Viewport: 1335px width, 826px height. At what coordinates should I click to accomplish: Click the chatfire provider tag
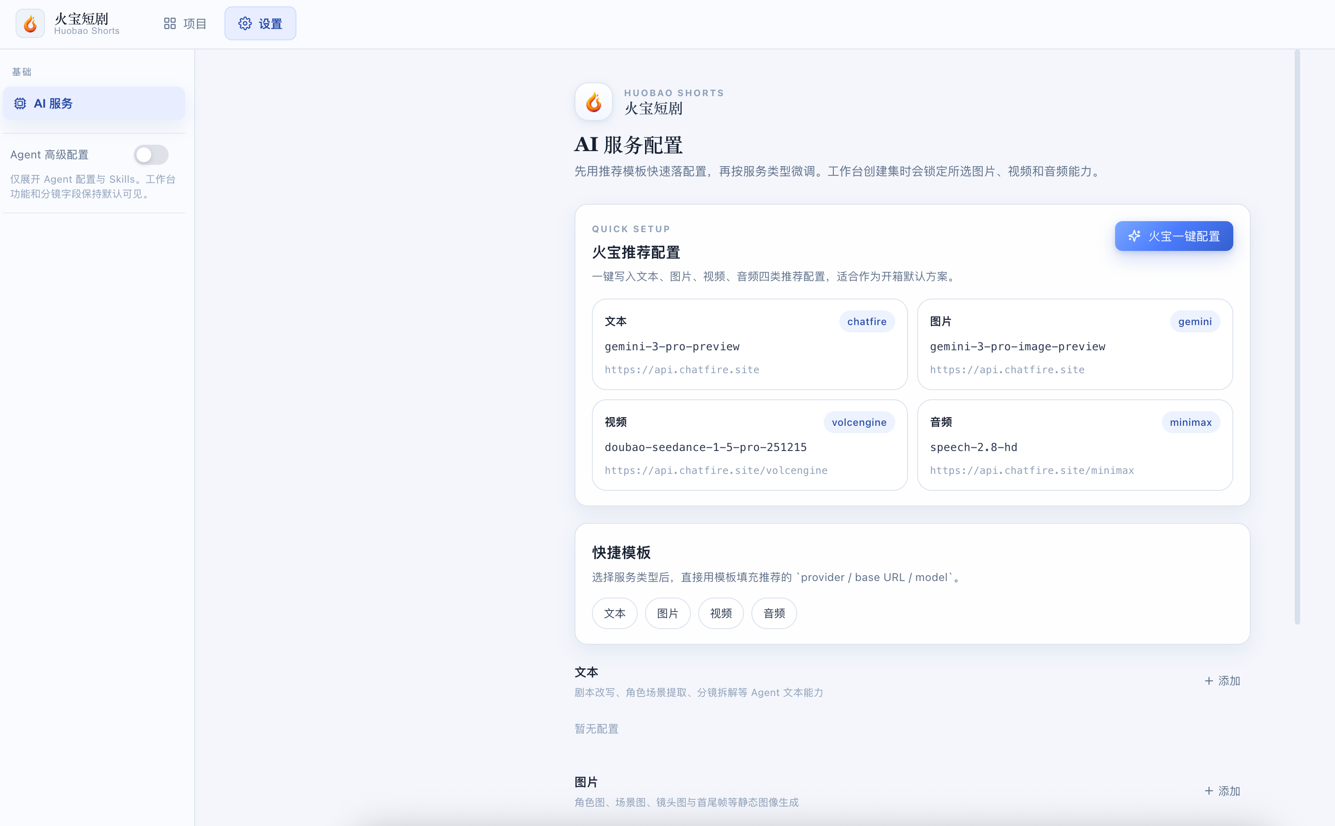coord(866,321)
